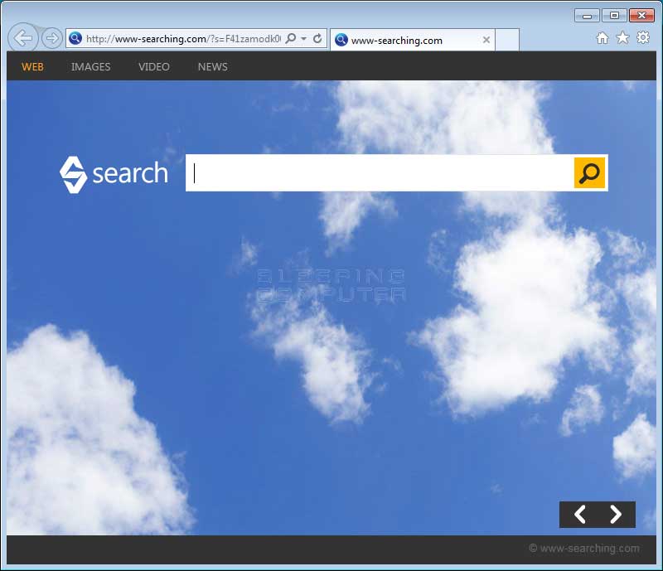
Task: Open the Tools gear icon
Action: 643,38
